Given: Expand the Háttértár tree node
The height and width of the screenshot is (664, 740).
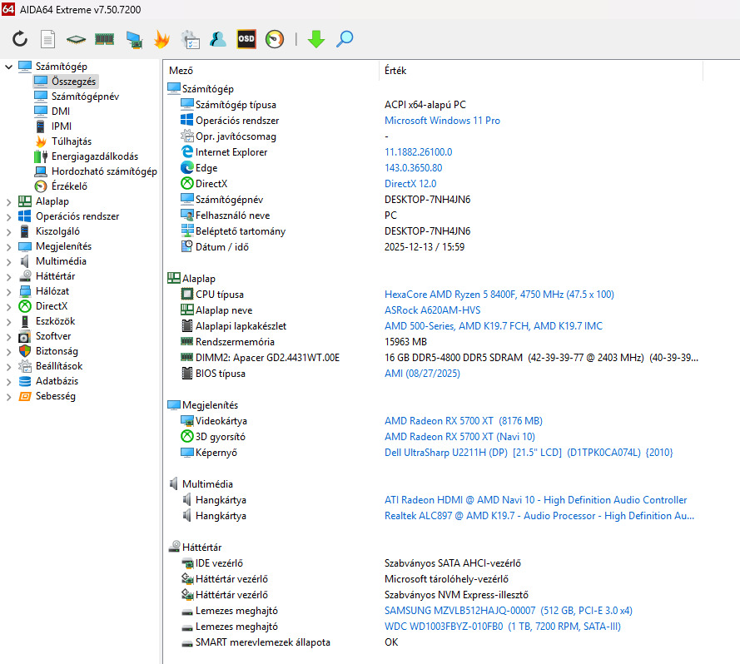Looking at the screenshot, I should [8, 277].
